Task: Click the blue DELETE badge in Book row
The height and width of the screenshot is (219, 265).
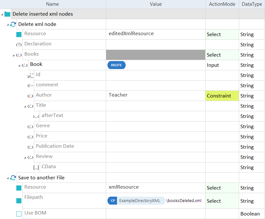Action: pos(116,65)
